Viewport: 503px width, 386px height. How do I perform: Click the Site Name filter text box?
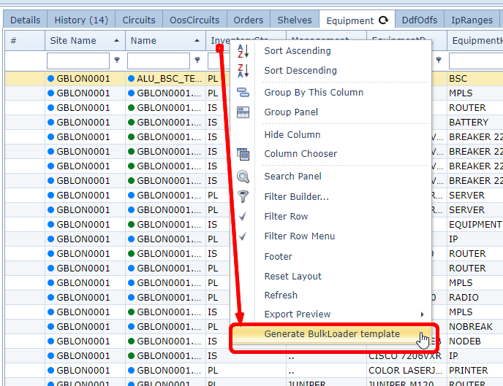tap(78, 61)
